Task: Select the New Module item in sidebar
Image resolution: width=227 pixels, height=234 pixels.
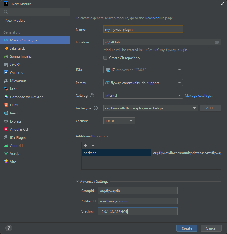Action: (x=15, y=21)
